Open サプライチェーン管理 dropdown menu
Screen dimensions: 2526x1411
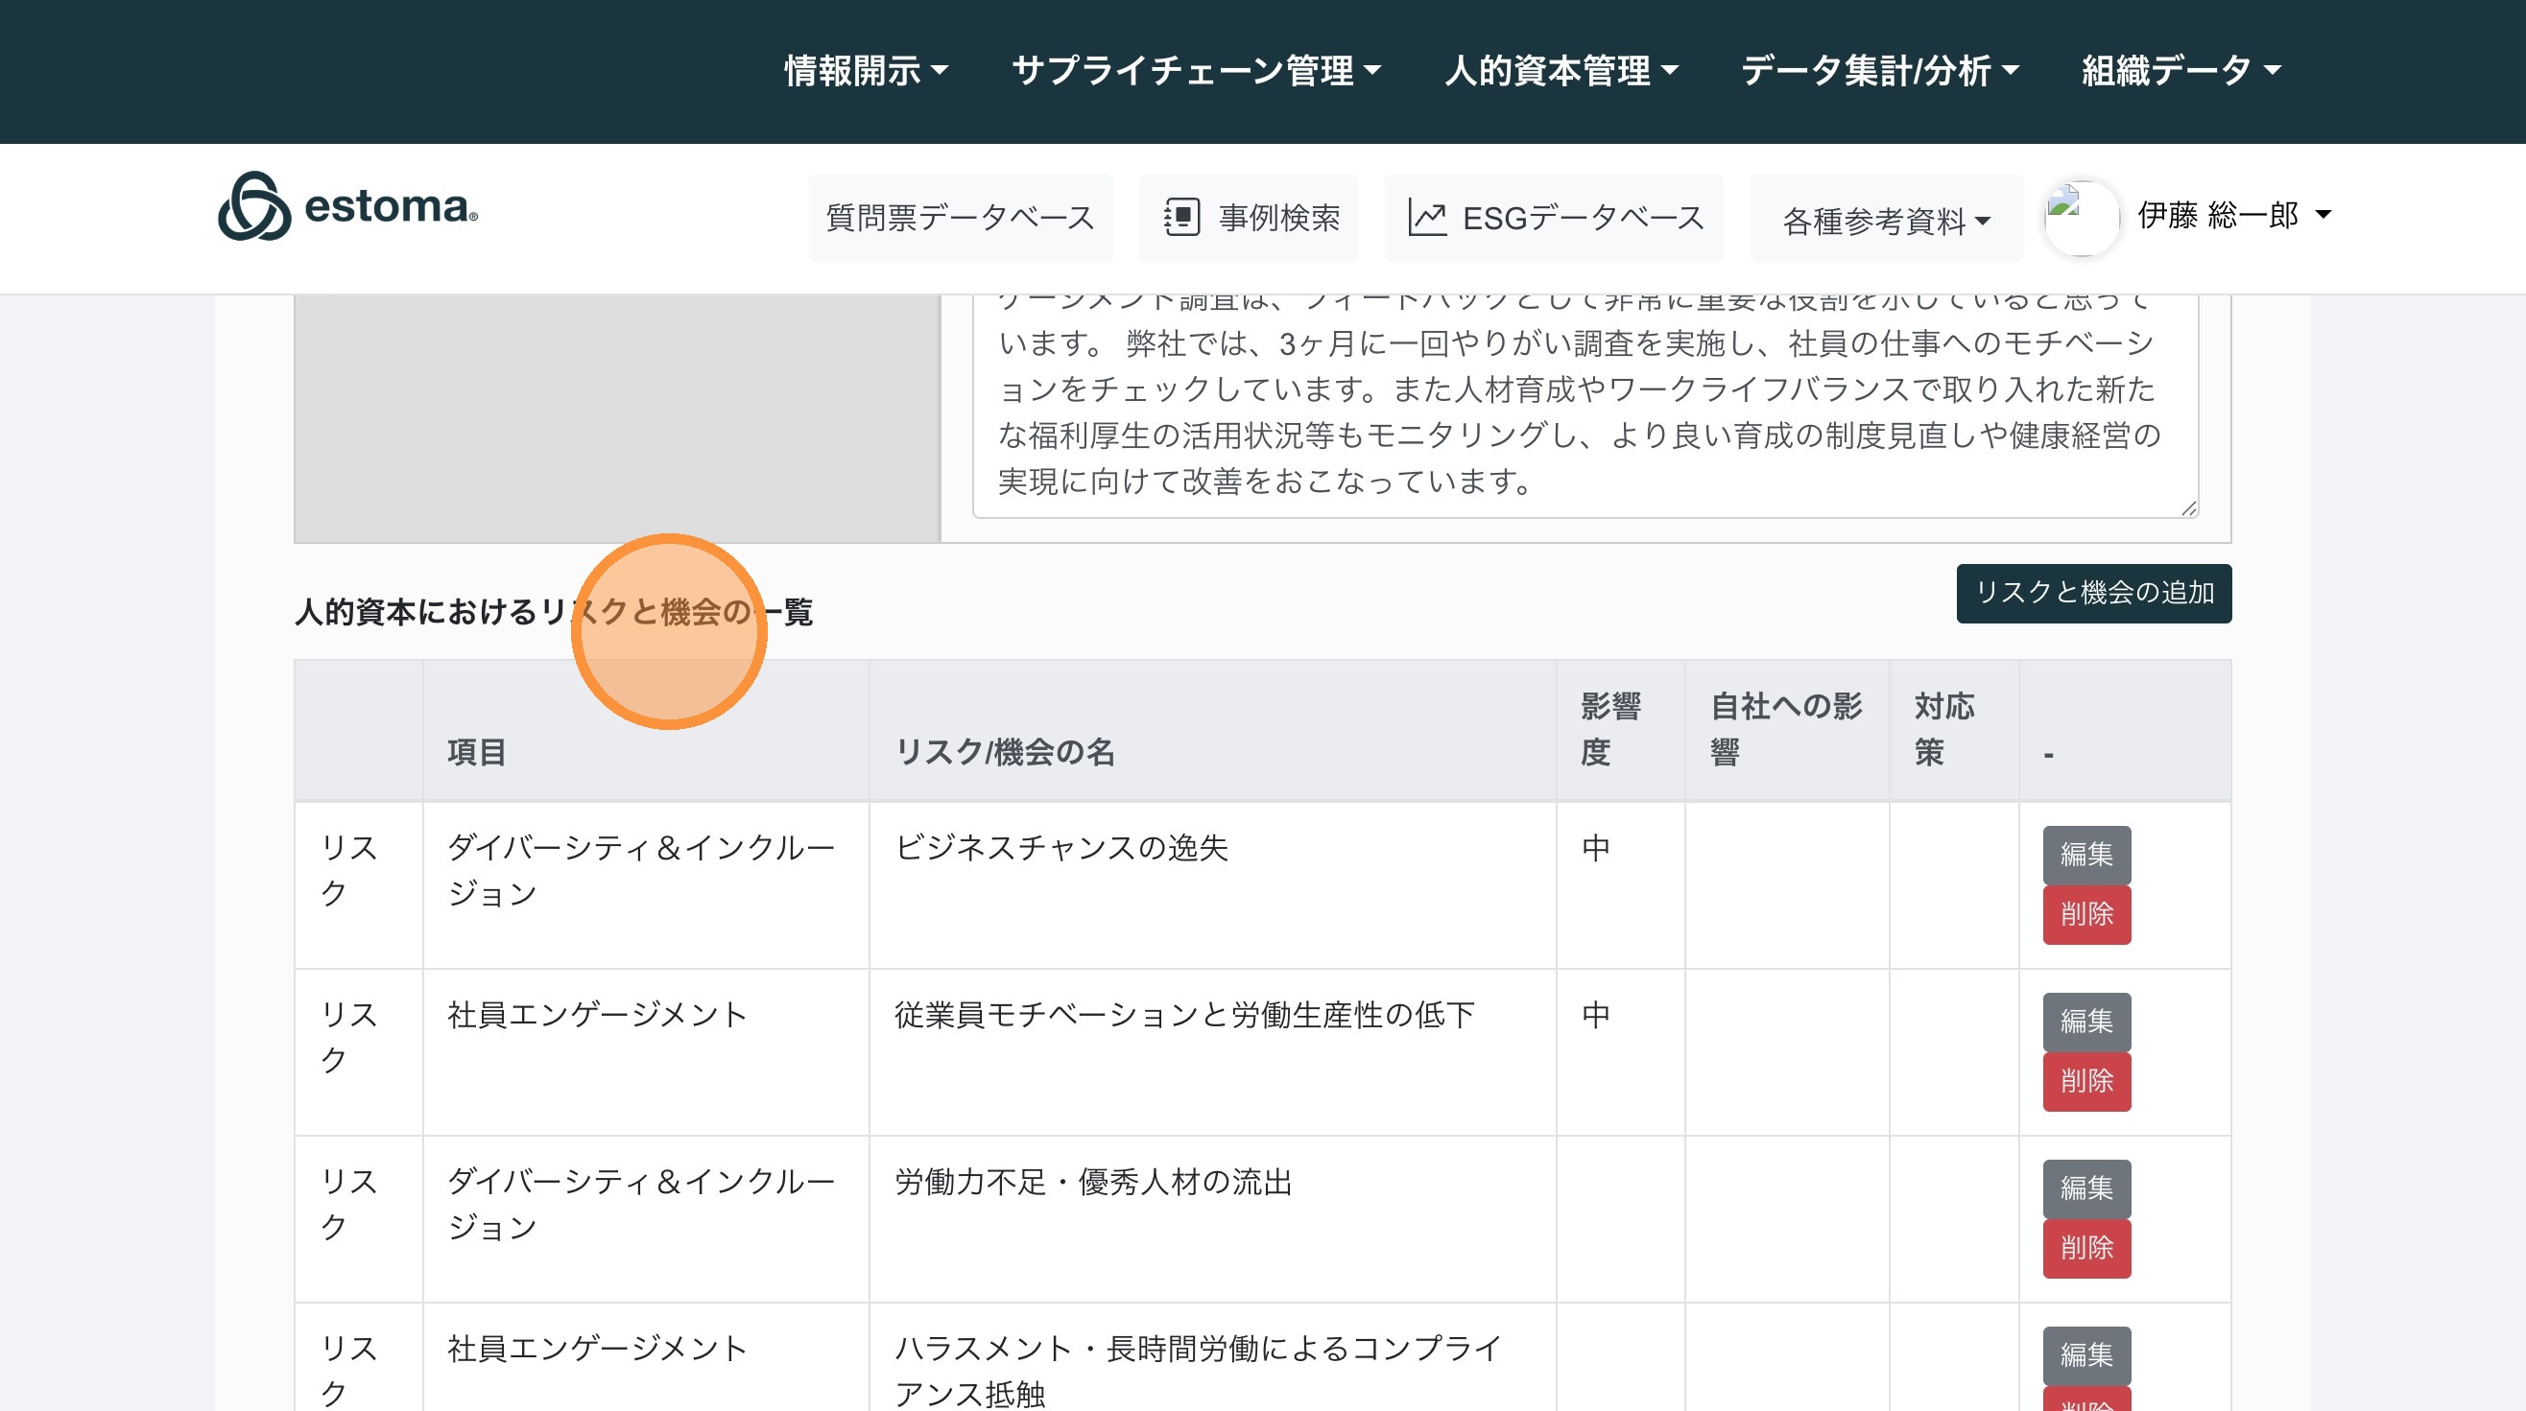click(x=1197, y=71)
